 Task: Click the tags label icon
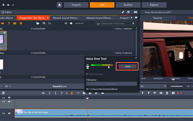click(x=71, y=23)
